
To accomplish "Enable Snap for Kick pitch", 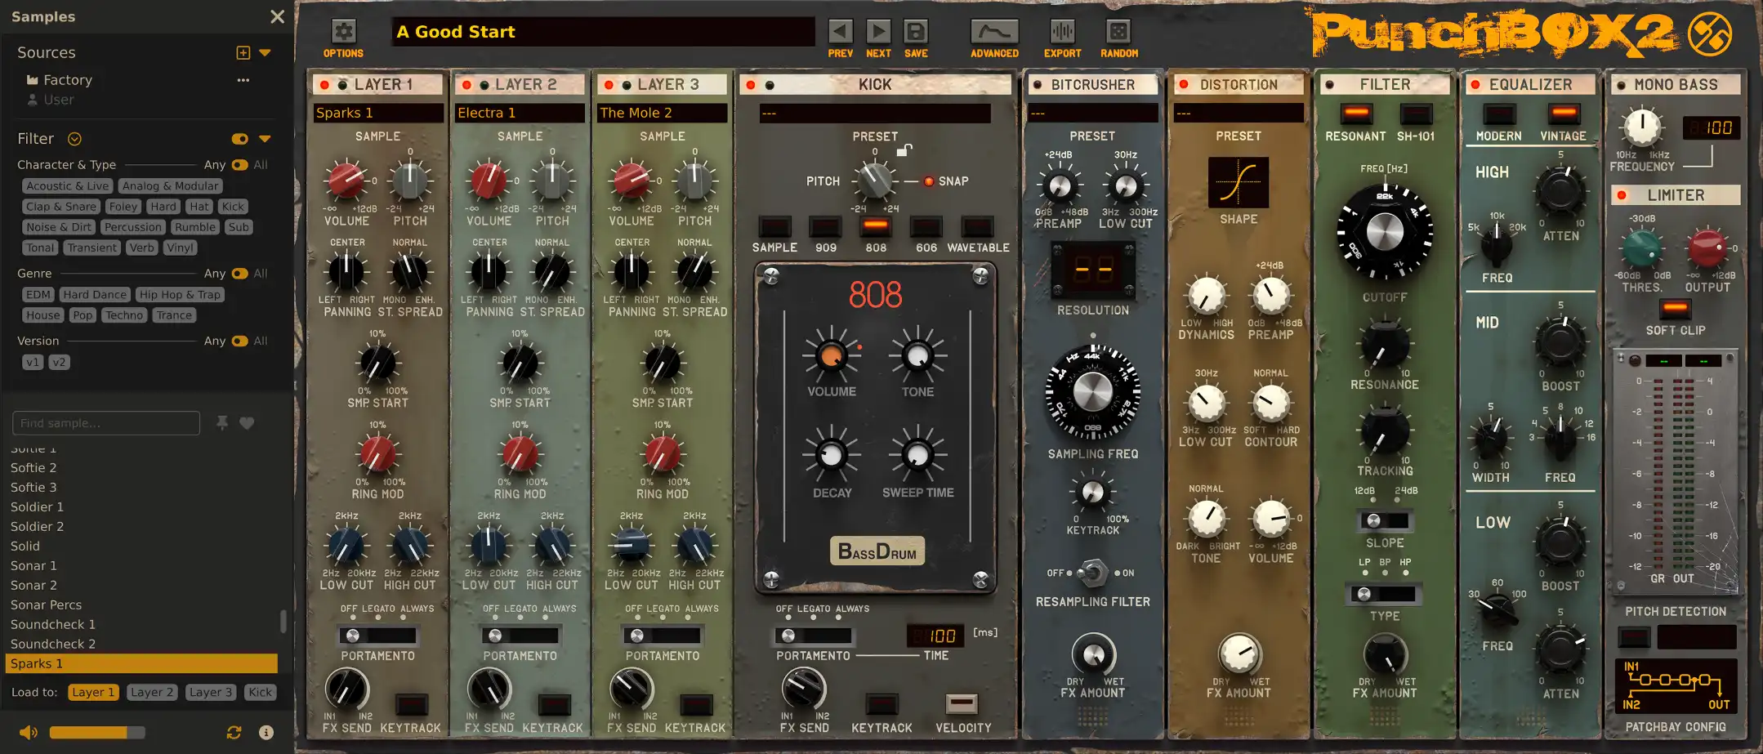I will (x=928, y=181).
